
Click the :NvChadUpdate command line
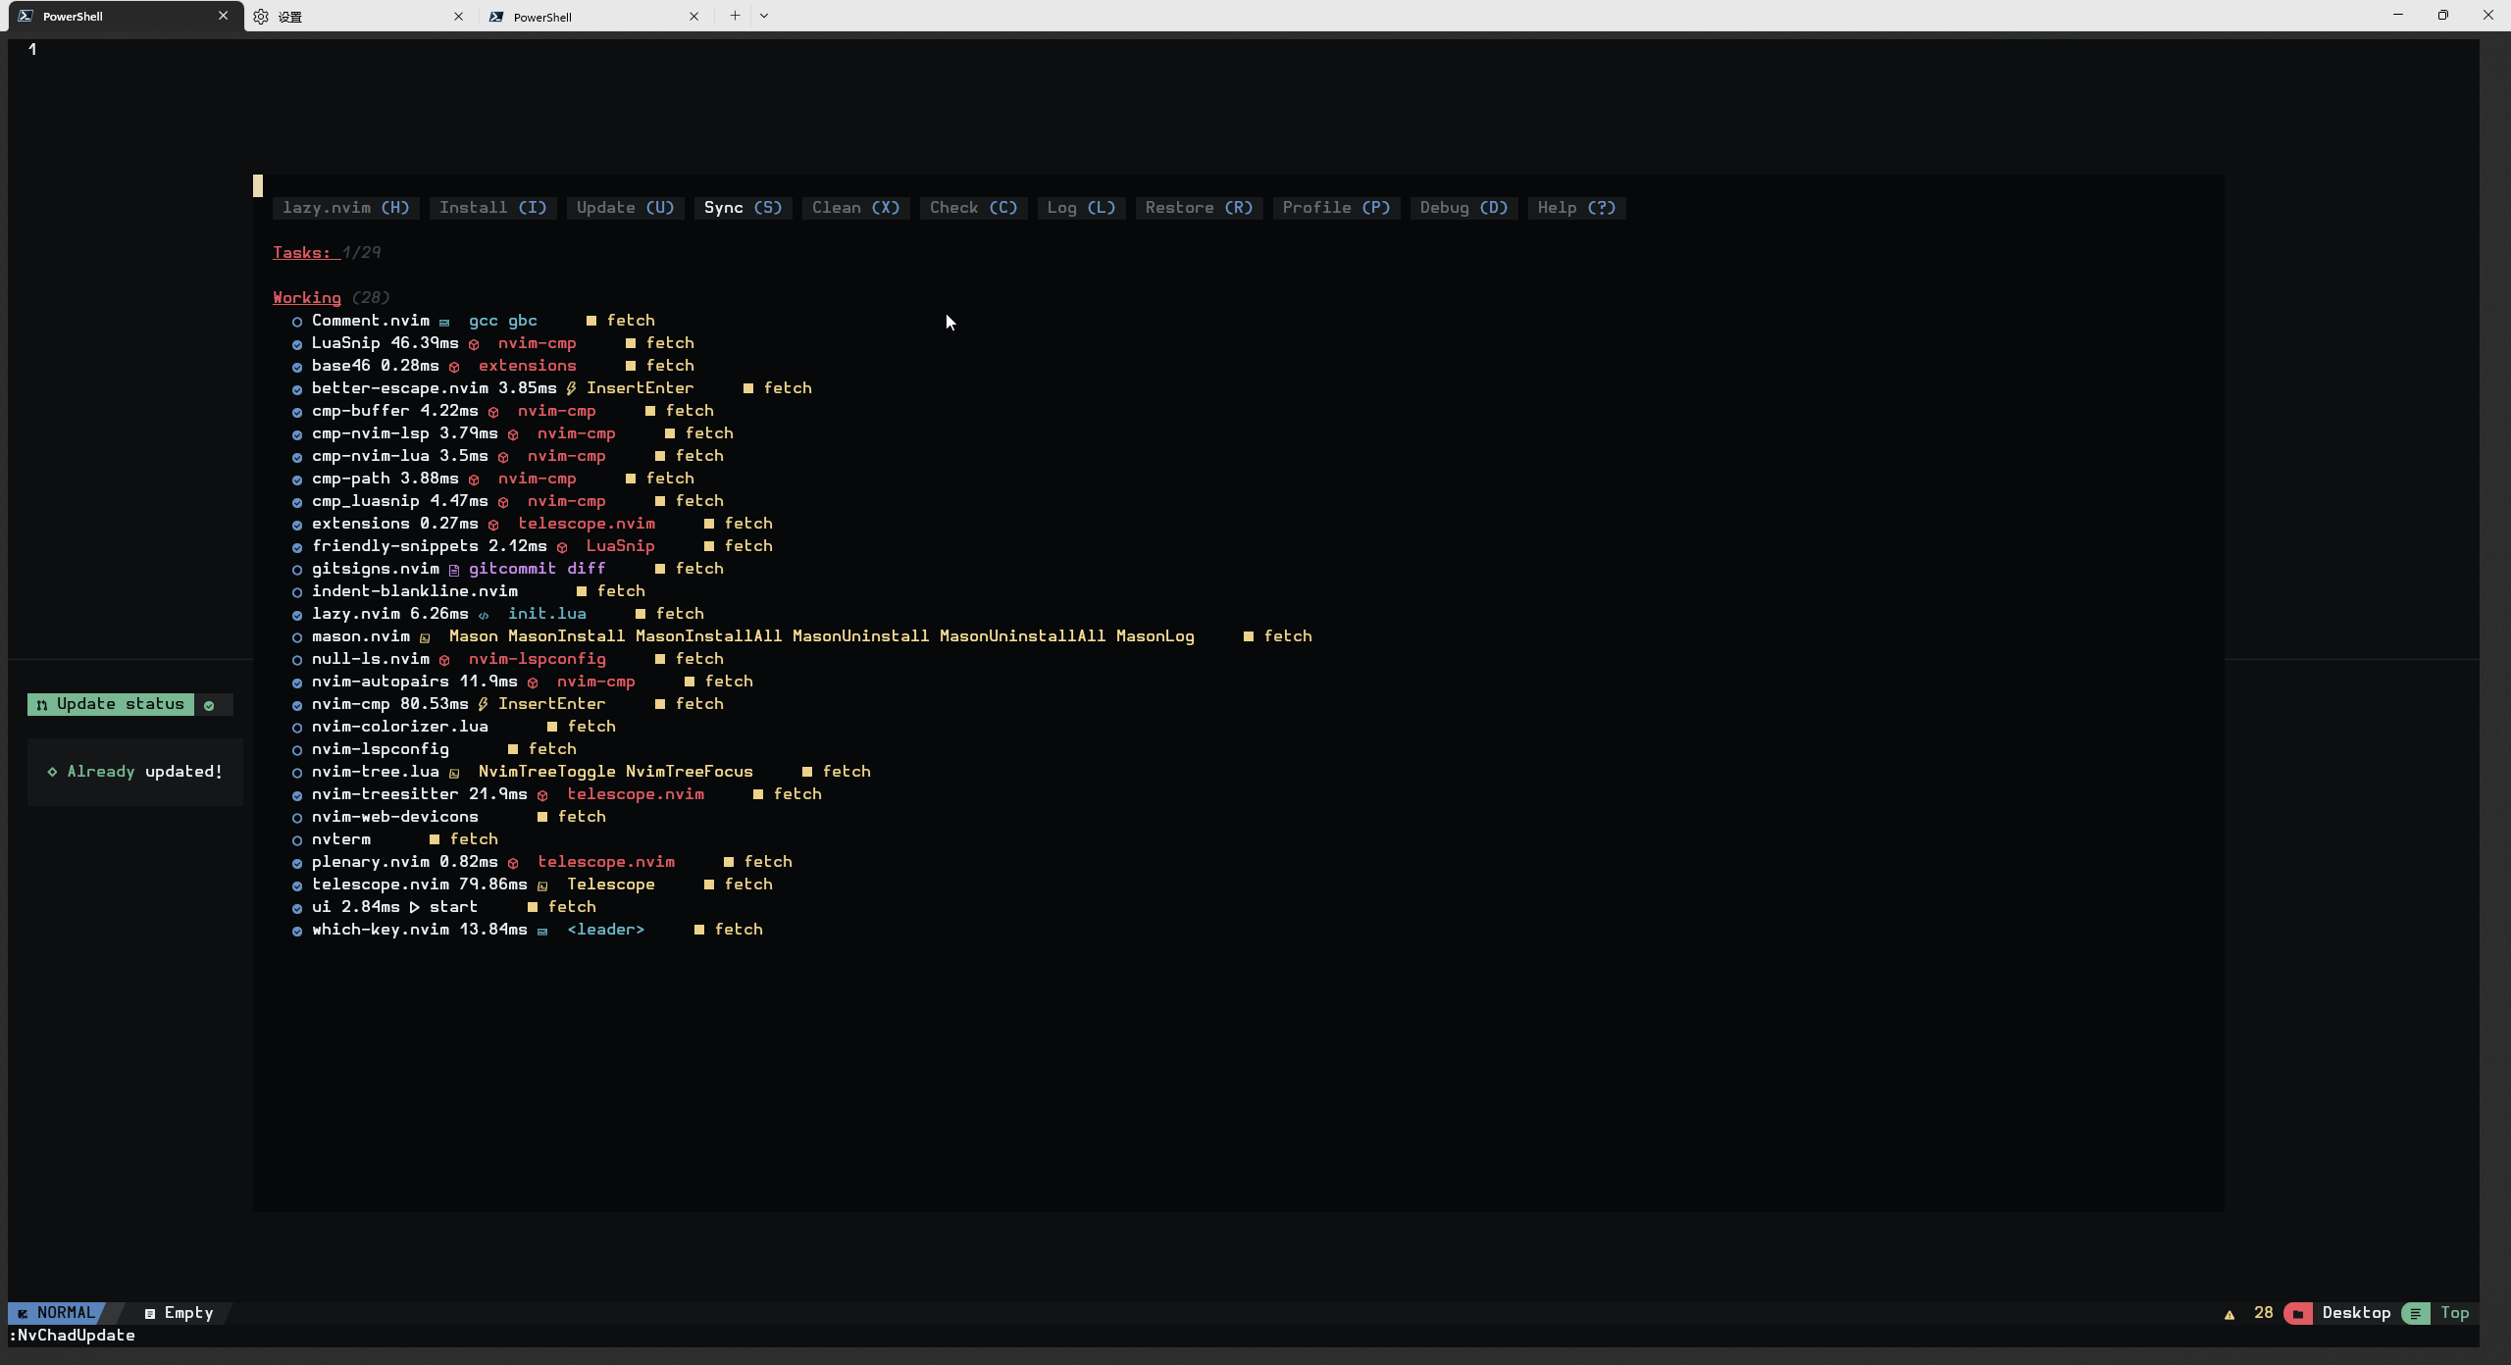[x=72, y=1336]
